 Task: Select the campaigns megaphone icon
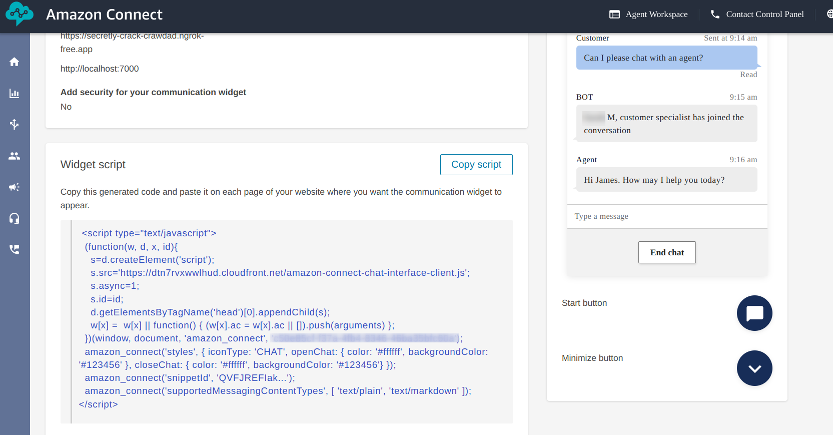point(15,187)
